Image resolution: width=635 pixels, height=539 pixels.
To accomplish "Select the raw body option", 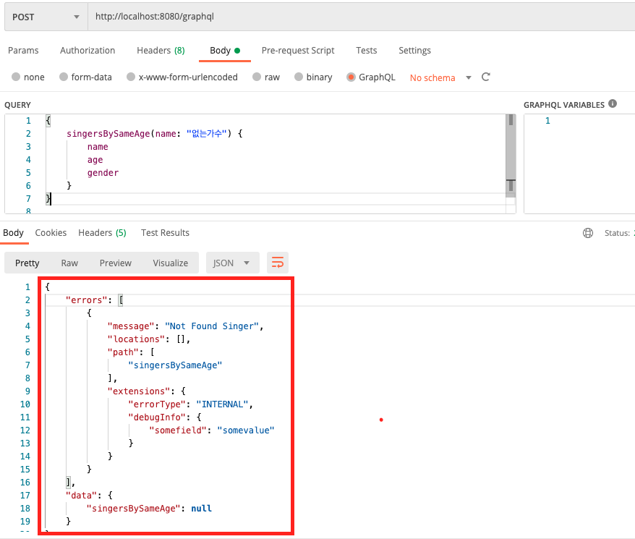I will [x=266, y=77].
